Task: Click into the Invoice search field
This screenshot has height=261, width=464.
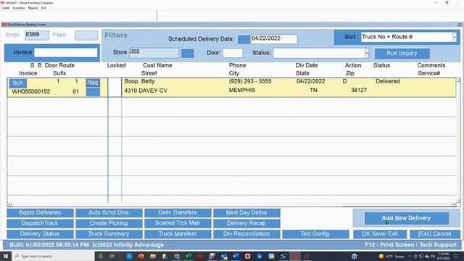Action: pyautogui.click(x=66, y=52)
